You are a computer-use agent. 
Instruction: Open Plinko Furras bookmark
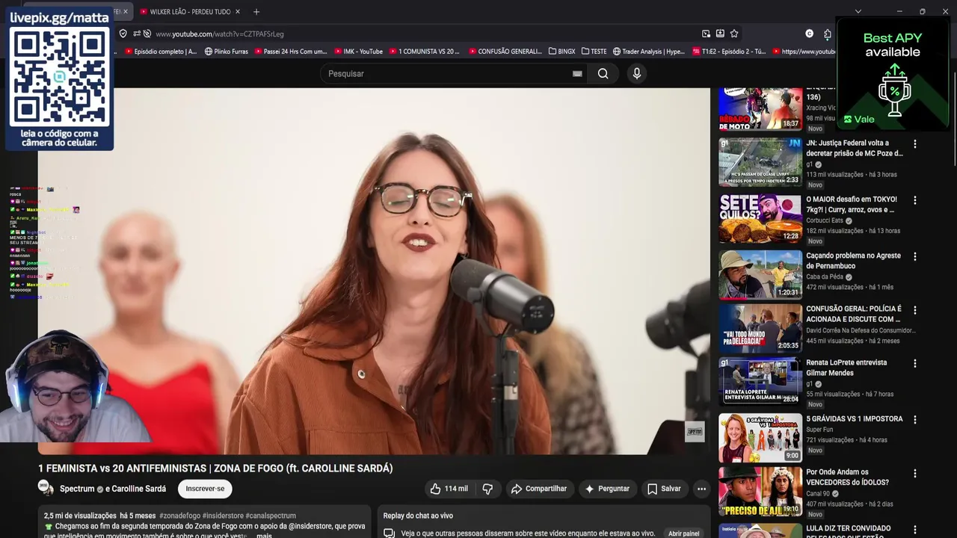click(x=226, y=52)
